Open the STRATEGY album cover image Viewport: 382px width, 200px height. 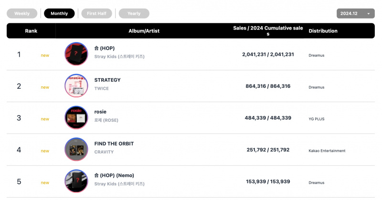point(76,86)
